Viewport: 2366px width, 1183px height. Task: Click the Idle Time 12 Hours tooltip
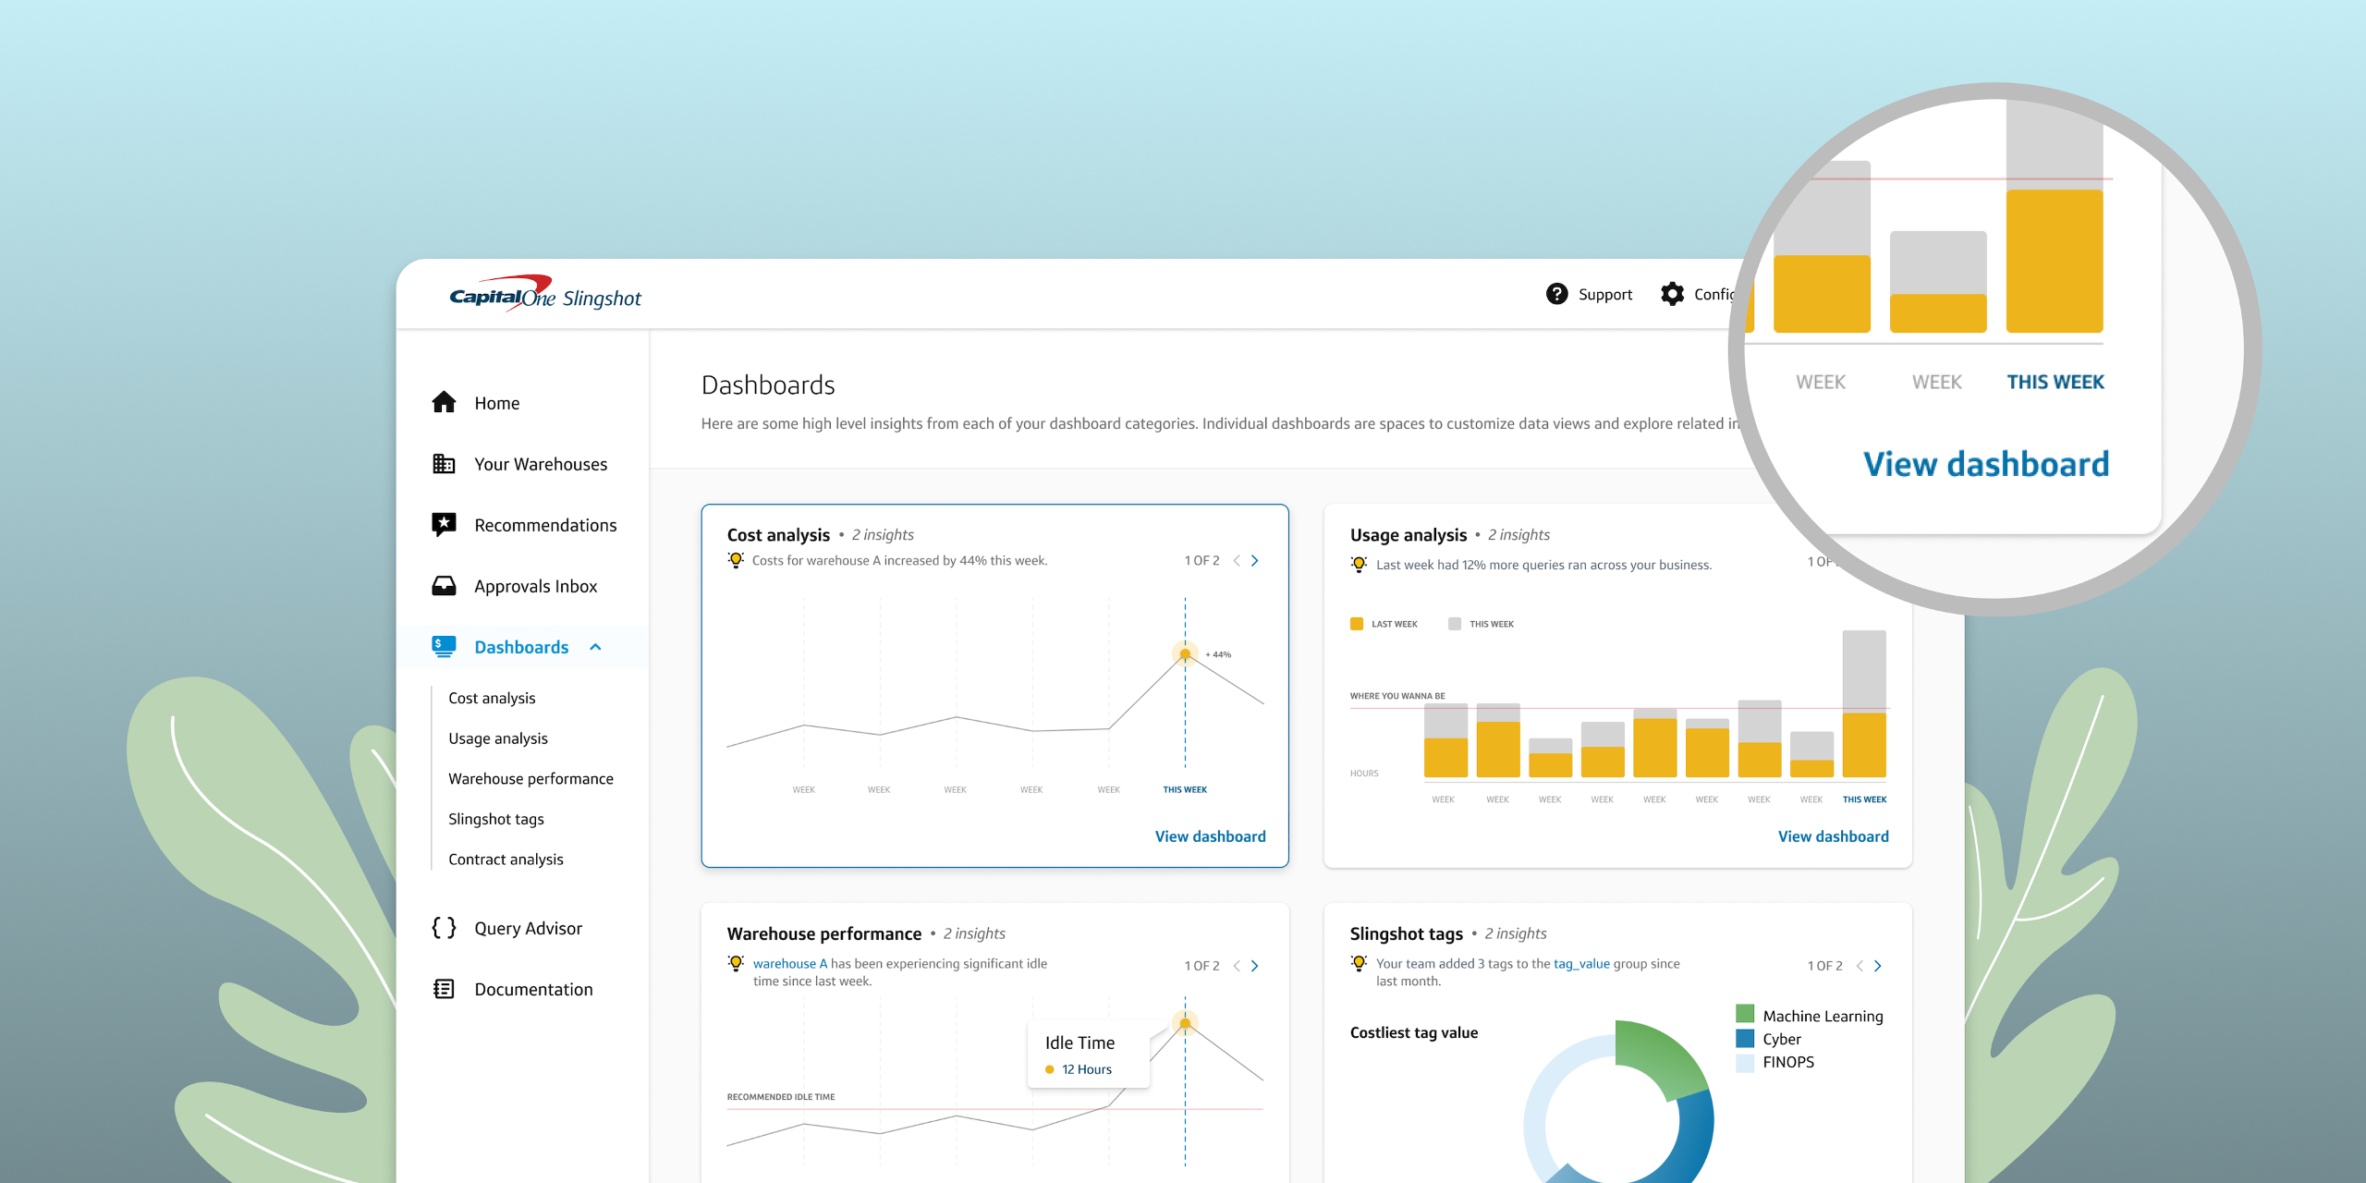pos(1089,1055)
